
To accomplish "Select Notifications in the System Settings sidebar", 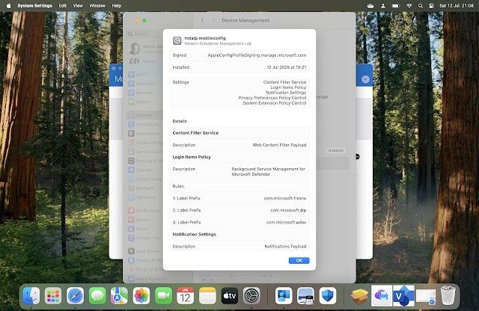I will pyautogui.click(x=144, y=211).
